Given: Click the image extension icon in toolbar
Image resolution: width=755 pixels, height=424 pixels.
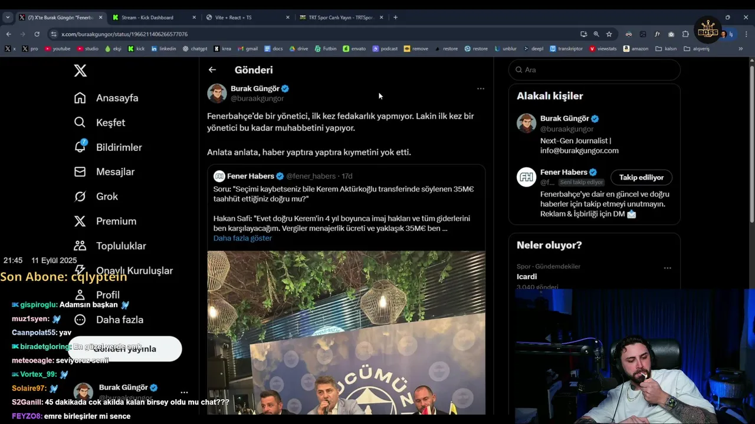Looking at the screenshot, I should [x=643, y=34].
